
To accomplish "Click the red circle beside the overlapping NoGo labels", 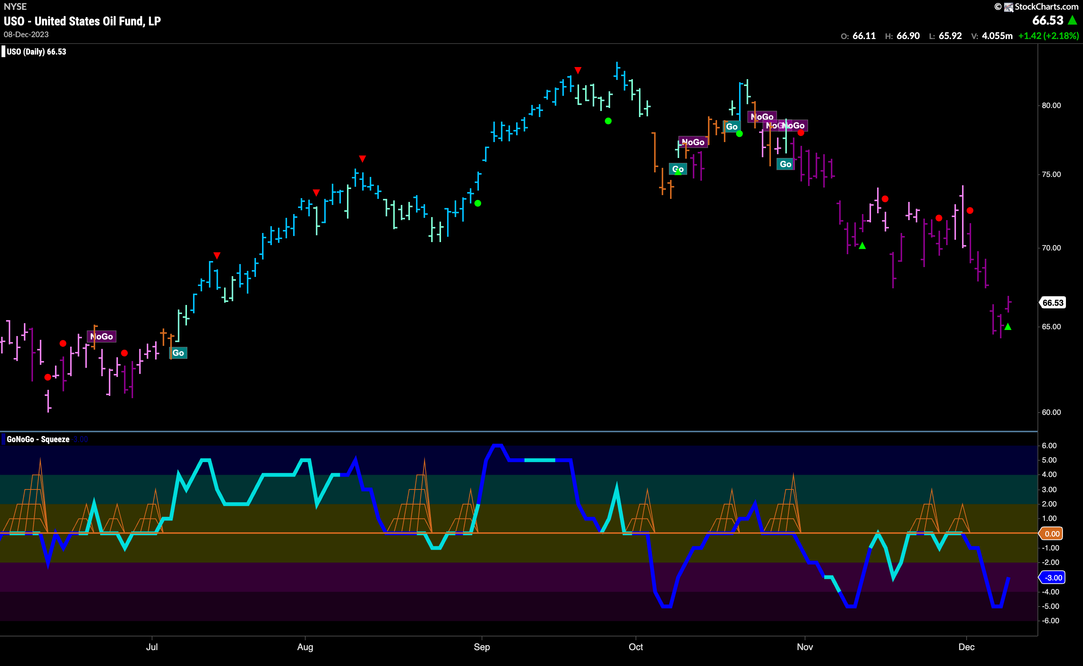I will (801, 133).
